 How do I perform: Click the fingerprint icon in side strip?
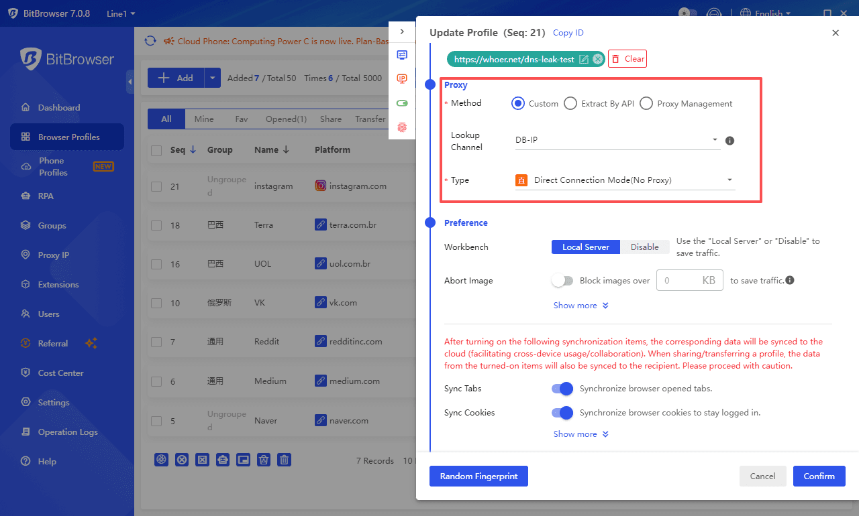pyautogui.click(x=402, y=127)
